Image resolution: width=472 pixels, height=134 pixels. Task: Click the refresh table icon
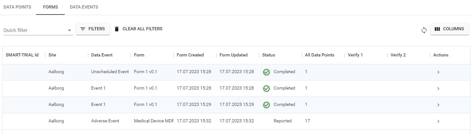(424, 30)
